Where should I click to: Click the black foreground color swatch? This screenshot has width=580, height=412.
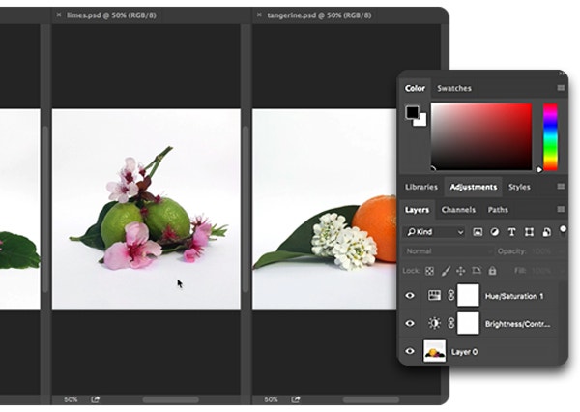pyautogui.click(x=412, y=112)
